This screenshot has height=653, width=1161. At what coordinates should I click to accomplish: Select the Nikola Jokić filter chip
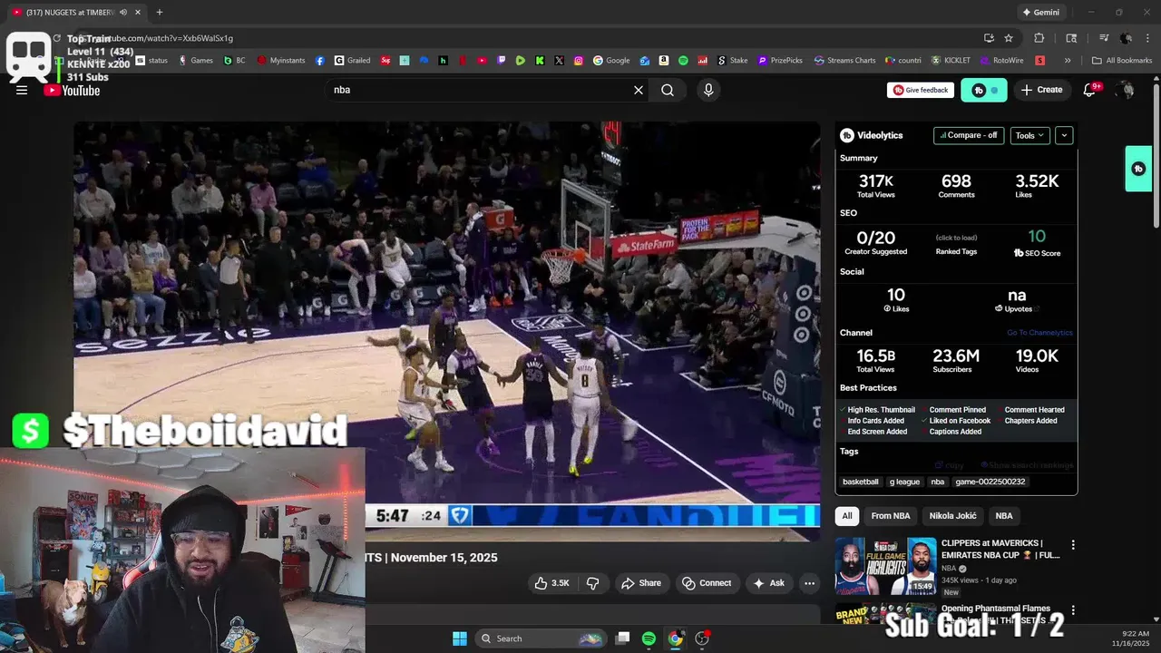(x=952, y=516)
